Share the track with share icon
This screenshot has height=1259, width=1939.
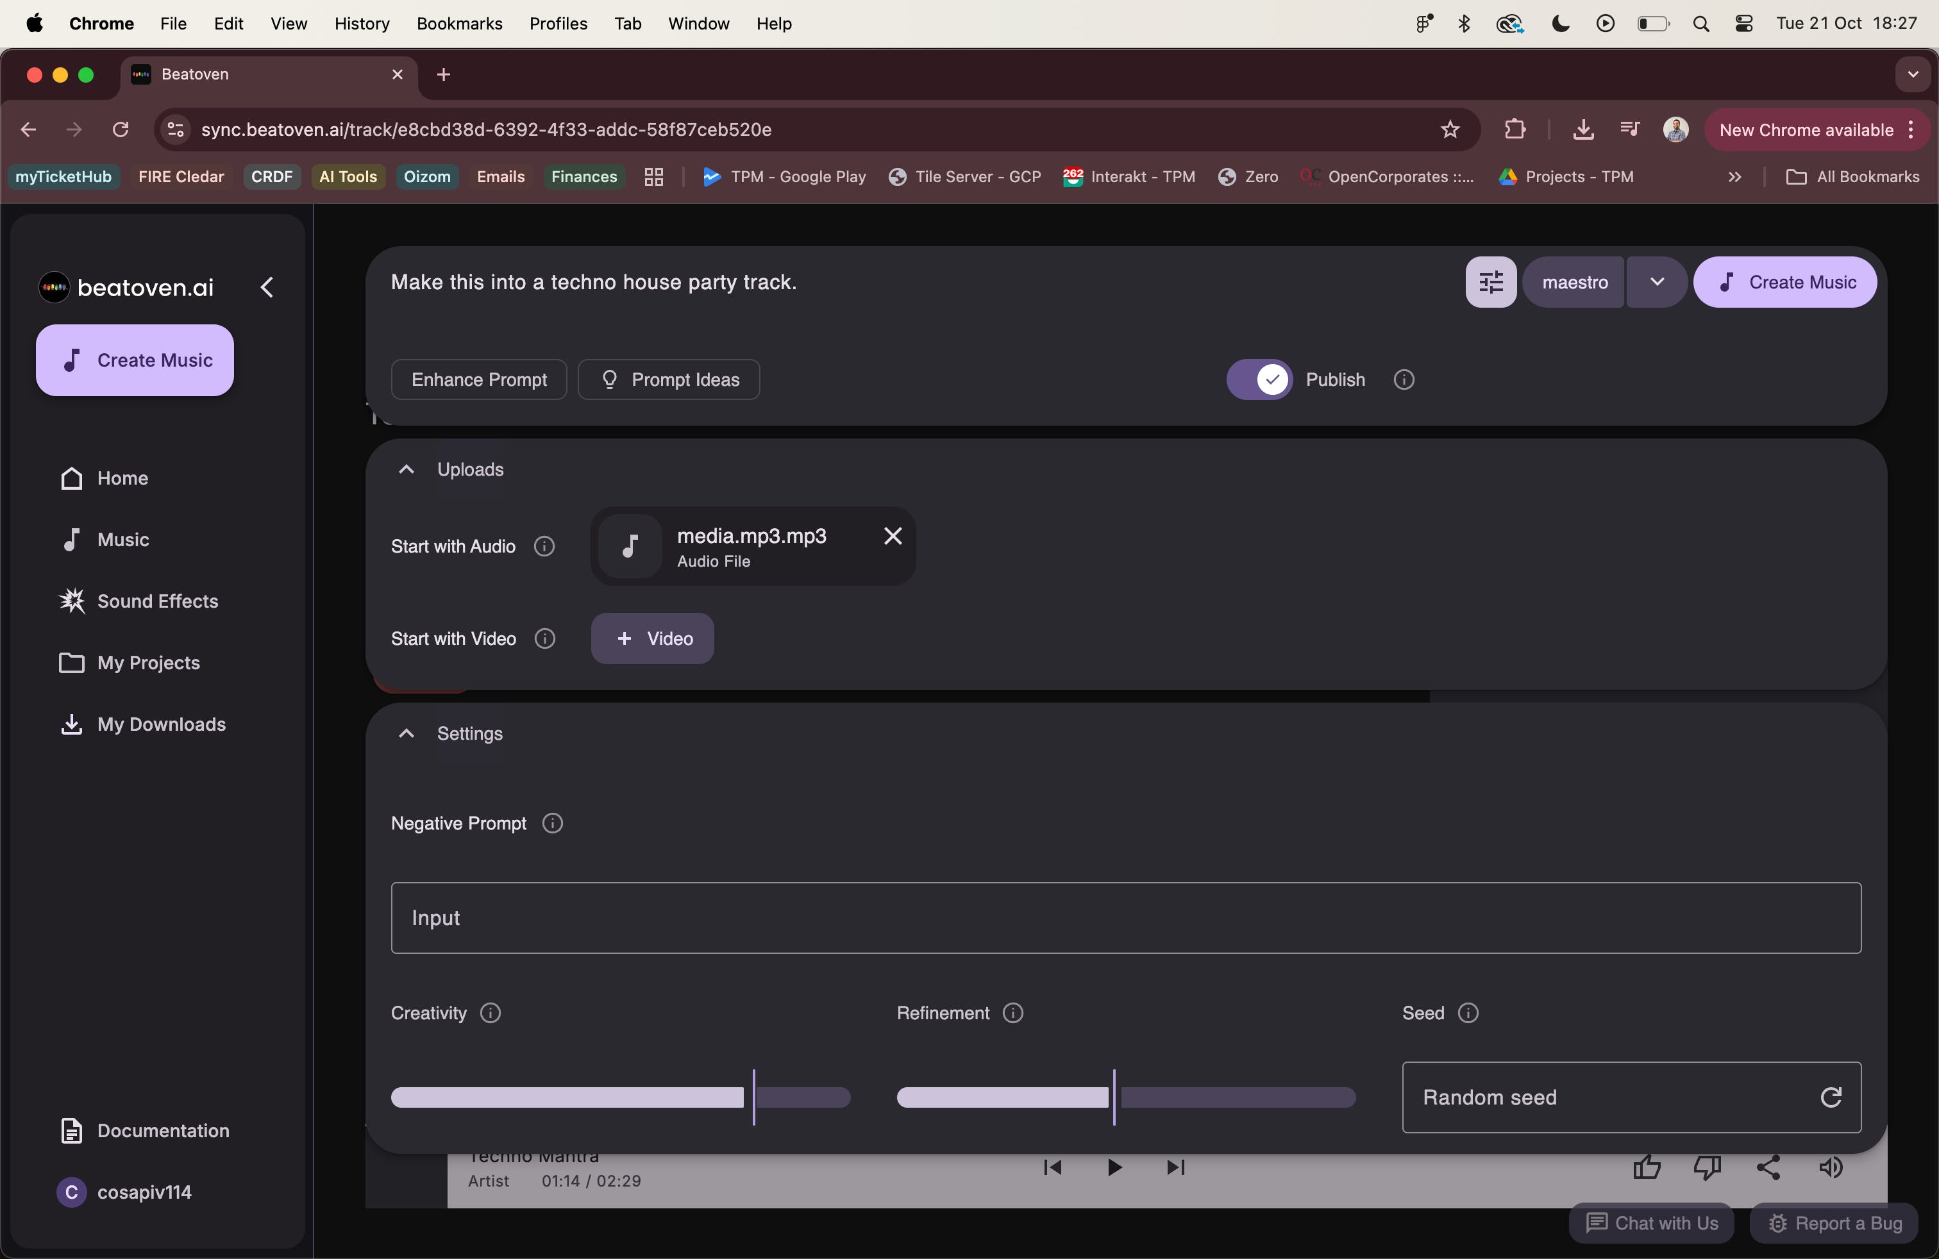point(1768,1167)
